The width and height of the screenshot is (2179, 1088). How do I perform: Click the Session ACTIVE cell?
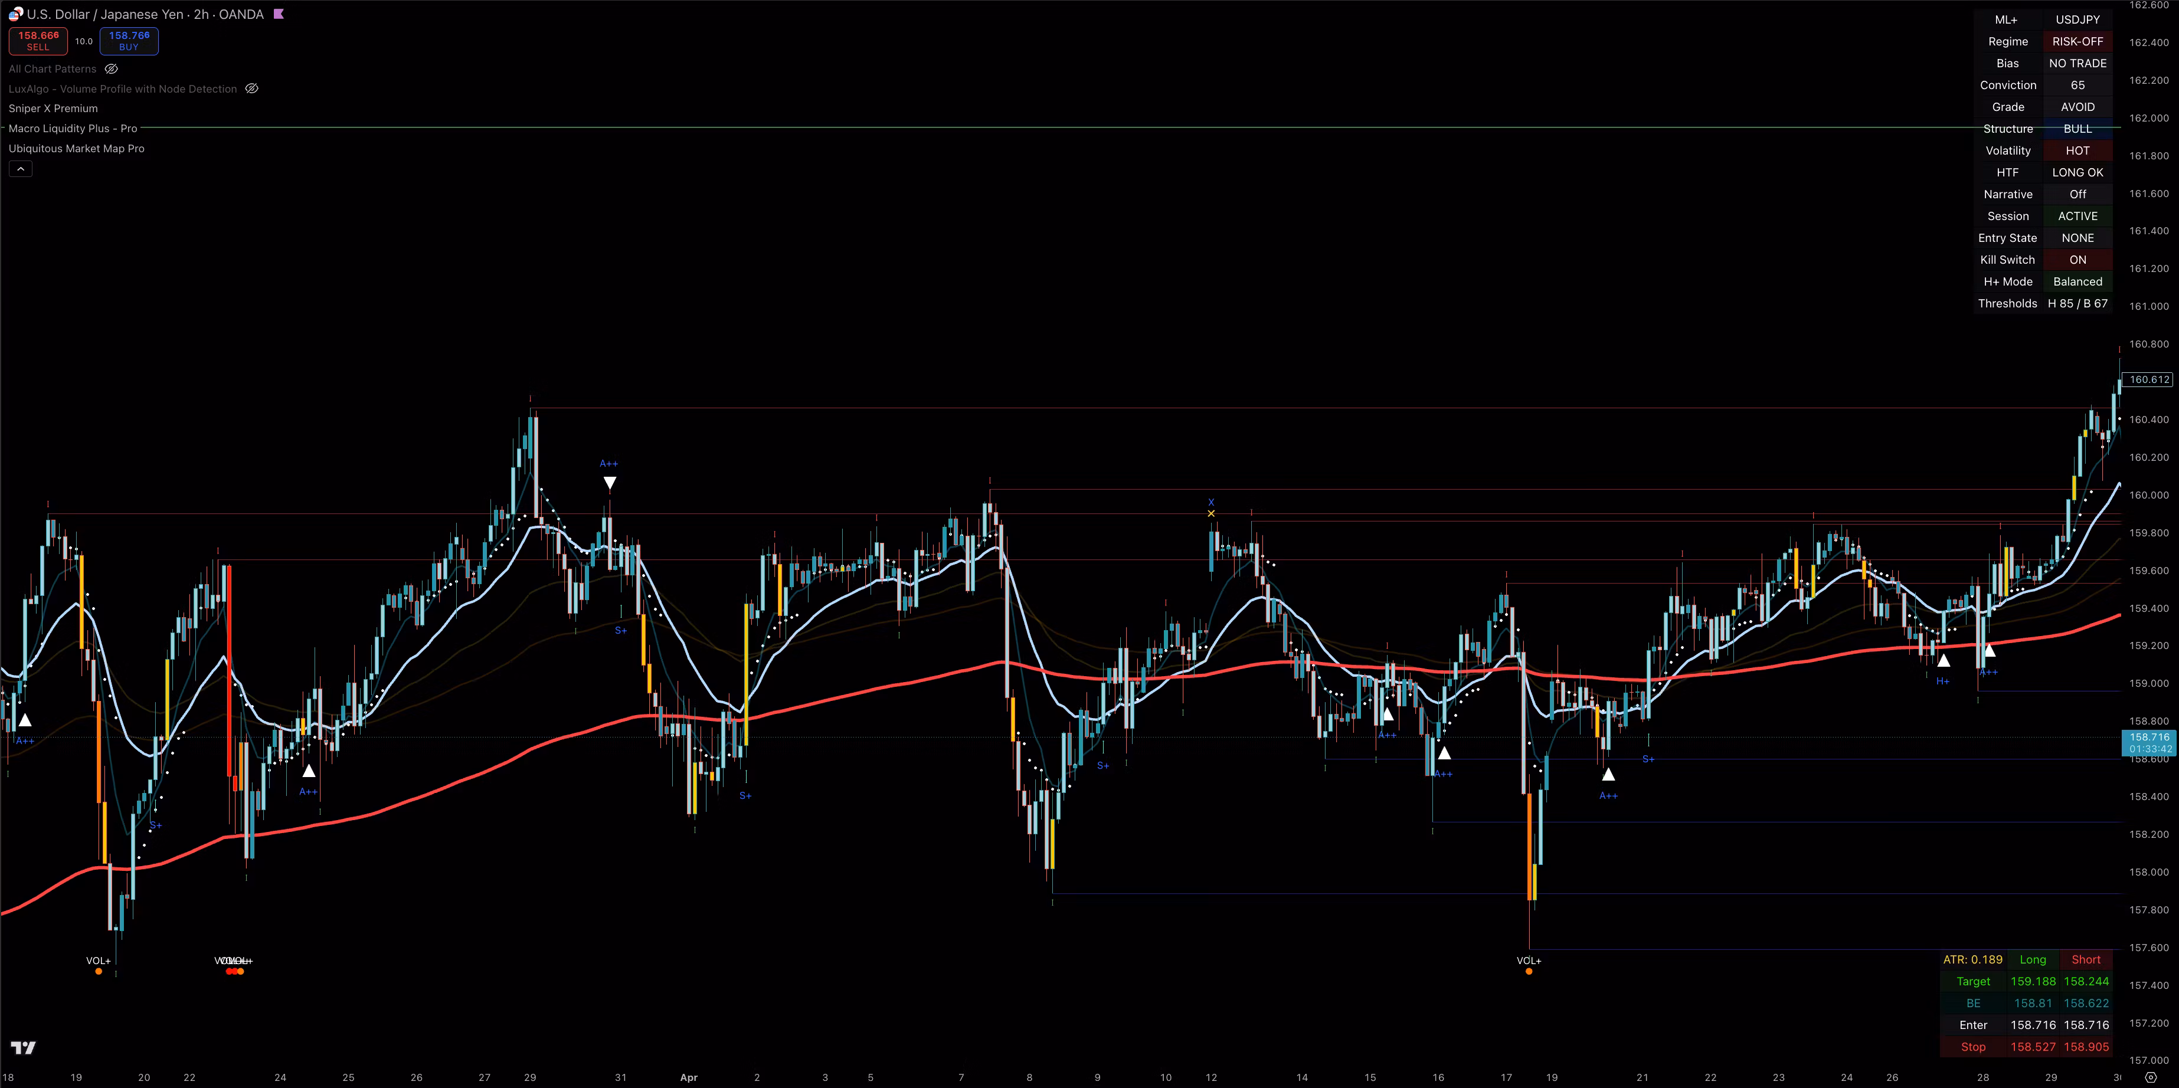tap(2077, 217)
